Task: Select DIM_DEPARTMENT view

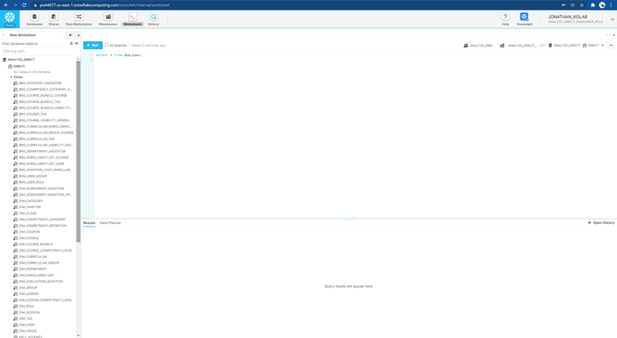Action: [x=32, y=269]
